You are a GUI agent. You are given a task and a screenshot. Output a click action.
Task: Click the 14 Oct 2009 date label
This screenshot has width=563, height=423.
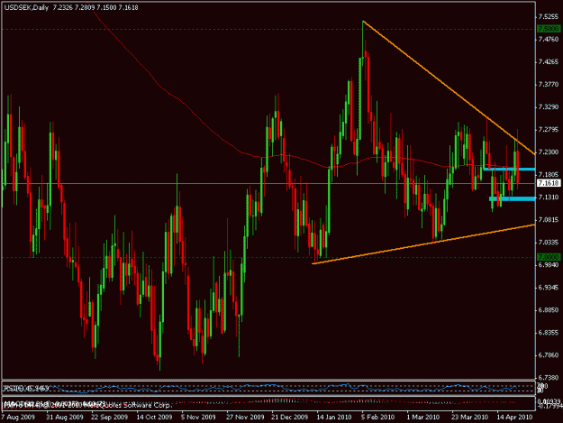coord(154,417)
